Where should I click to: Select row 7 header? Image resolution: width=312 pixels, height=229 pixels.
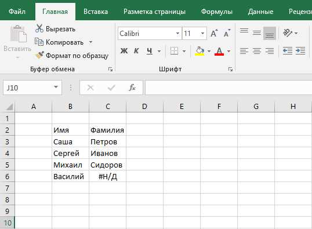point(7,188)
